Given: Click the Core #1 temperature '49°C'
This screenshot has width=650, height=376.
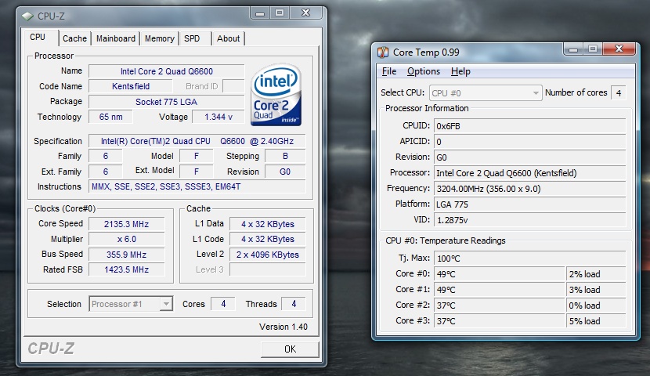Looking at the screenshot, I should (x=500, y=290).
